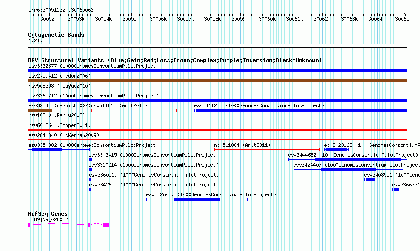
Task: Select the esv3332677 variant label
Action: coord(93,66)
